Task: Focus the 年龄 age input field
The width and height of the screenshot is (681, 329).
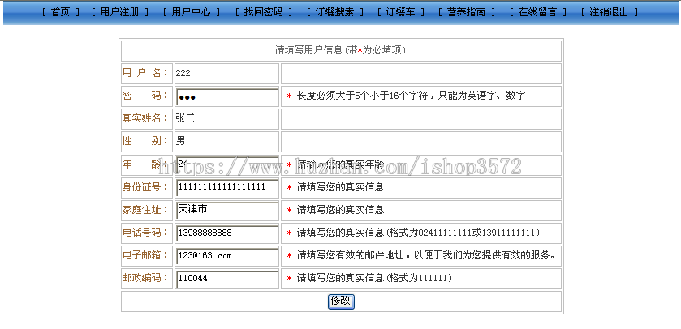Action: [x=226, y=165]
